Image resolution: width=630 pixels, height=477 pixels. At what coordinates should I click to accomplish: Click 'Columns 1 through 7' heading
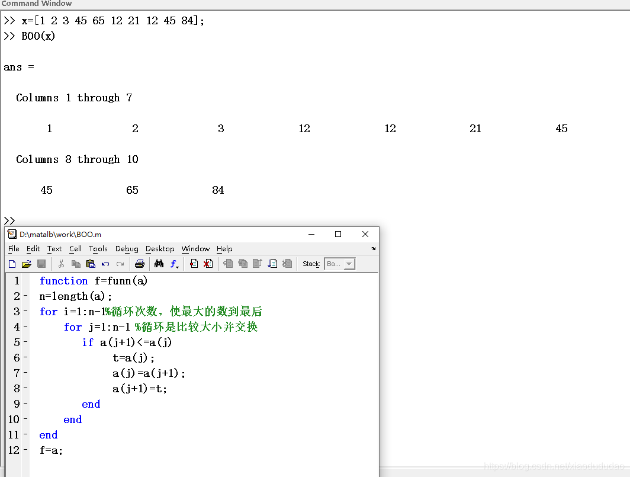74,98
